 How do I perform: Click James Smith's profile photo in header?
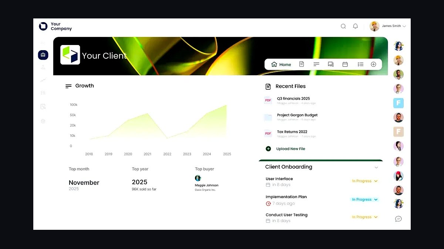point(374,26)
